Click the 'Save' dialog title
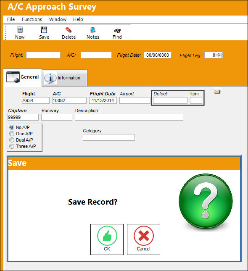 (17, 163)
